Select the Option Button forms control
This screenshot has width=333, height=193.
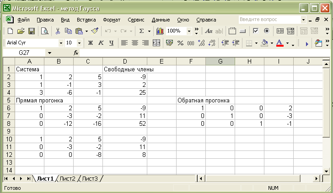[267, 31]
